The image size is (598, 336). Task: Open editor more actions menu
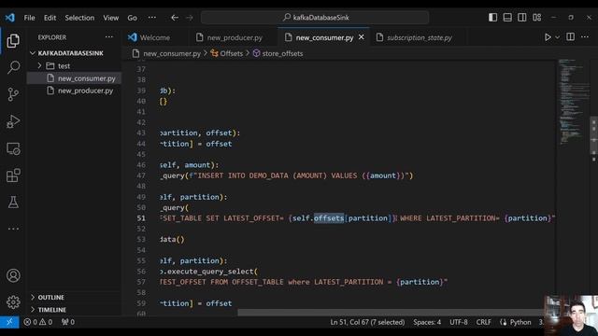pyautogui.click(x=585, y=37)
